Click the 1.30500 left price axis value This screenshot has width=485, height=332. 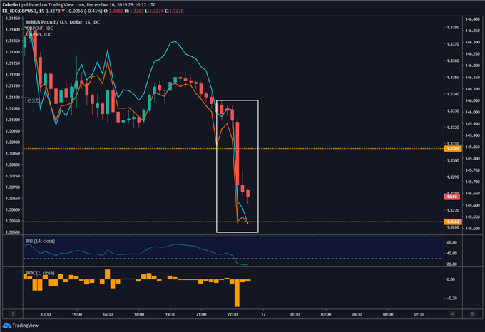click(x=12, y=232)
